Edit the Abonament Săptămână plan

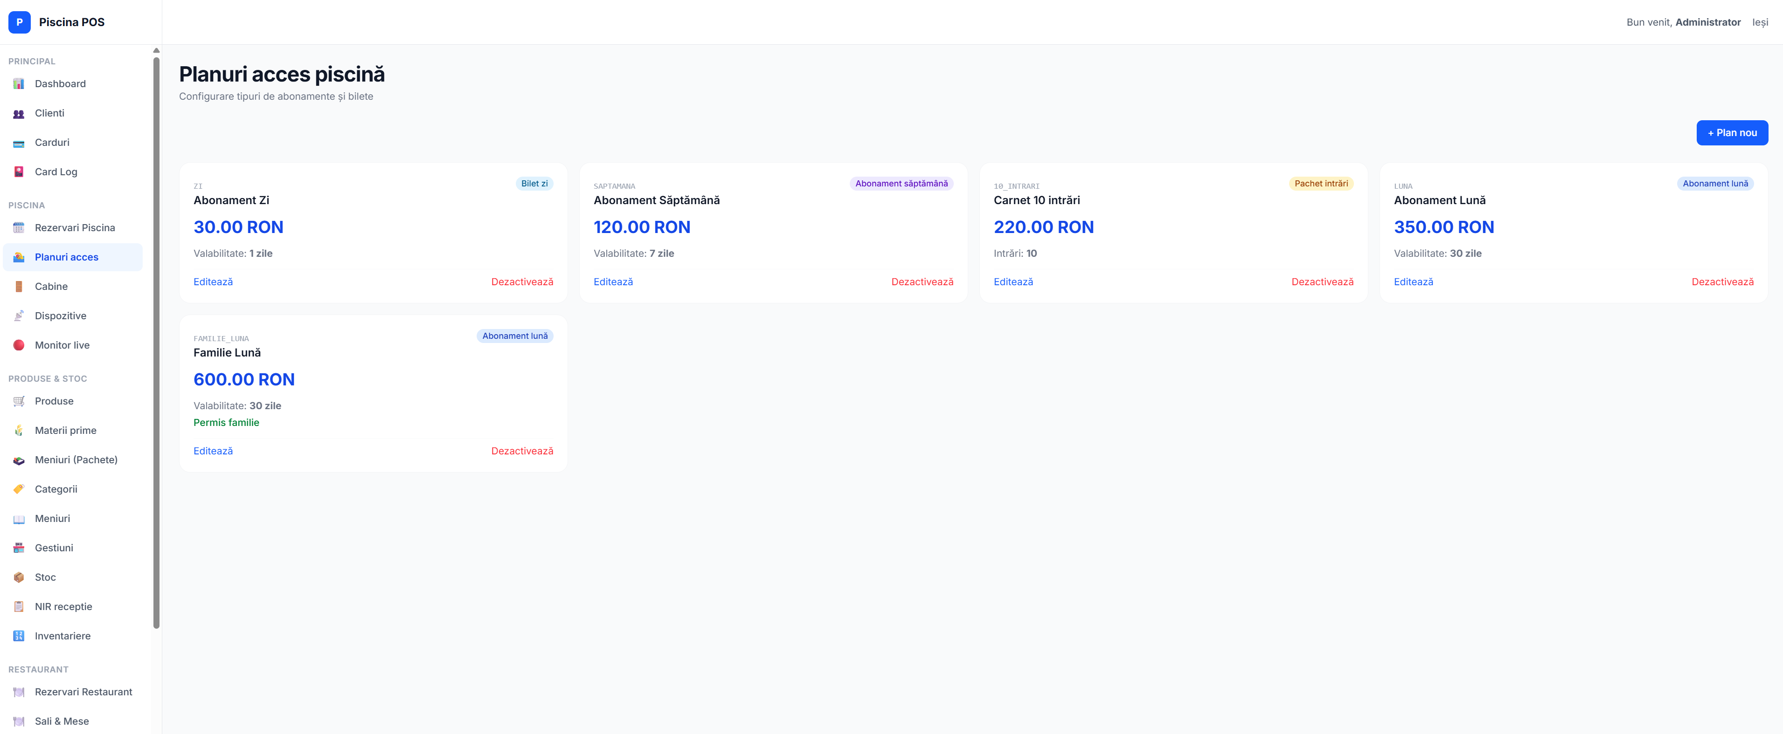(613, 282)
